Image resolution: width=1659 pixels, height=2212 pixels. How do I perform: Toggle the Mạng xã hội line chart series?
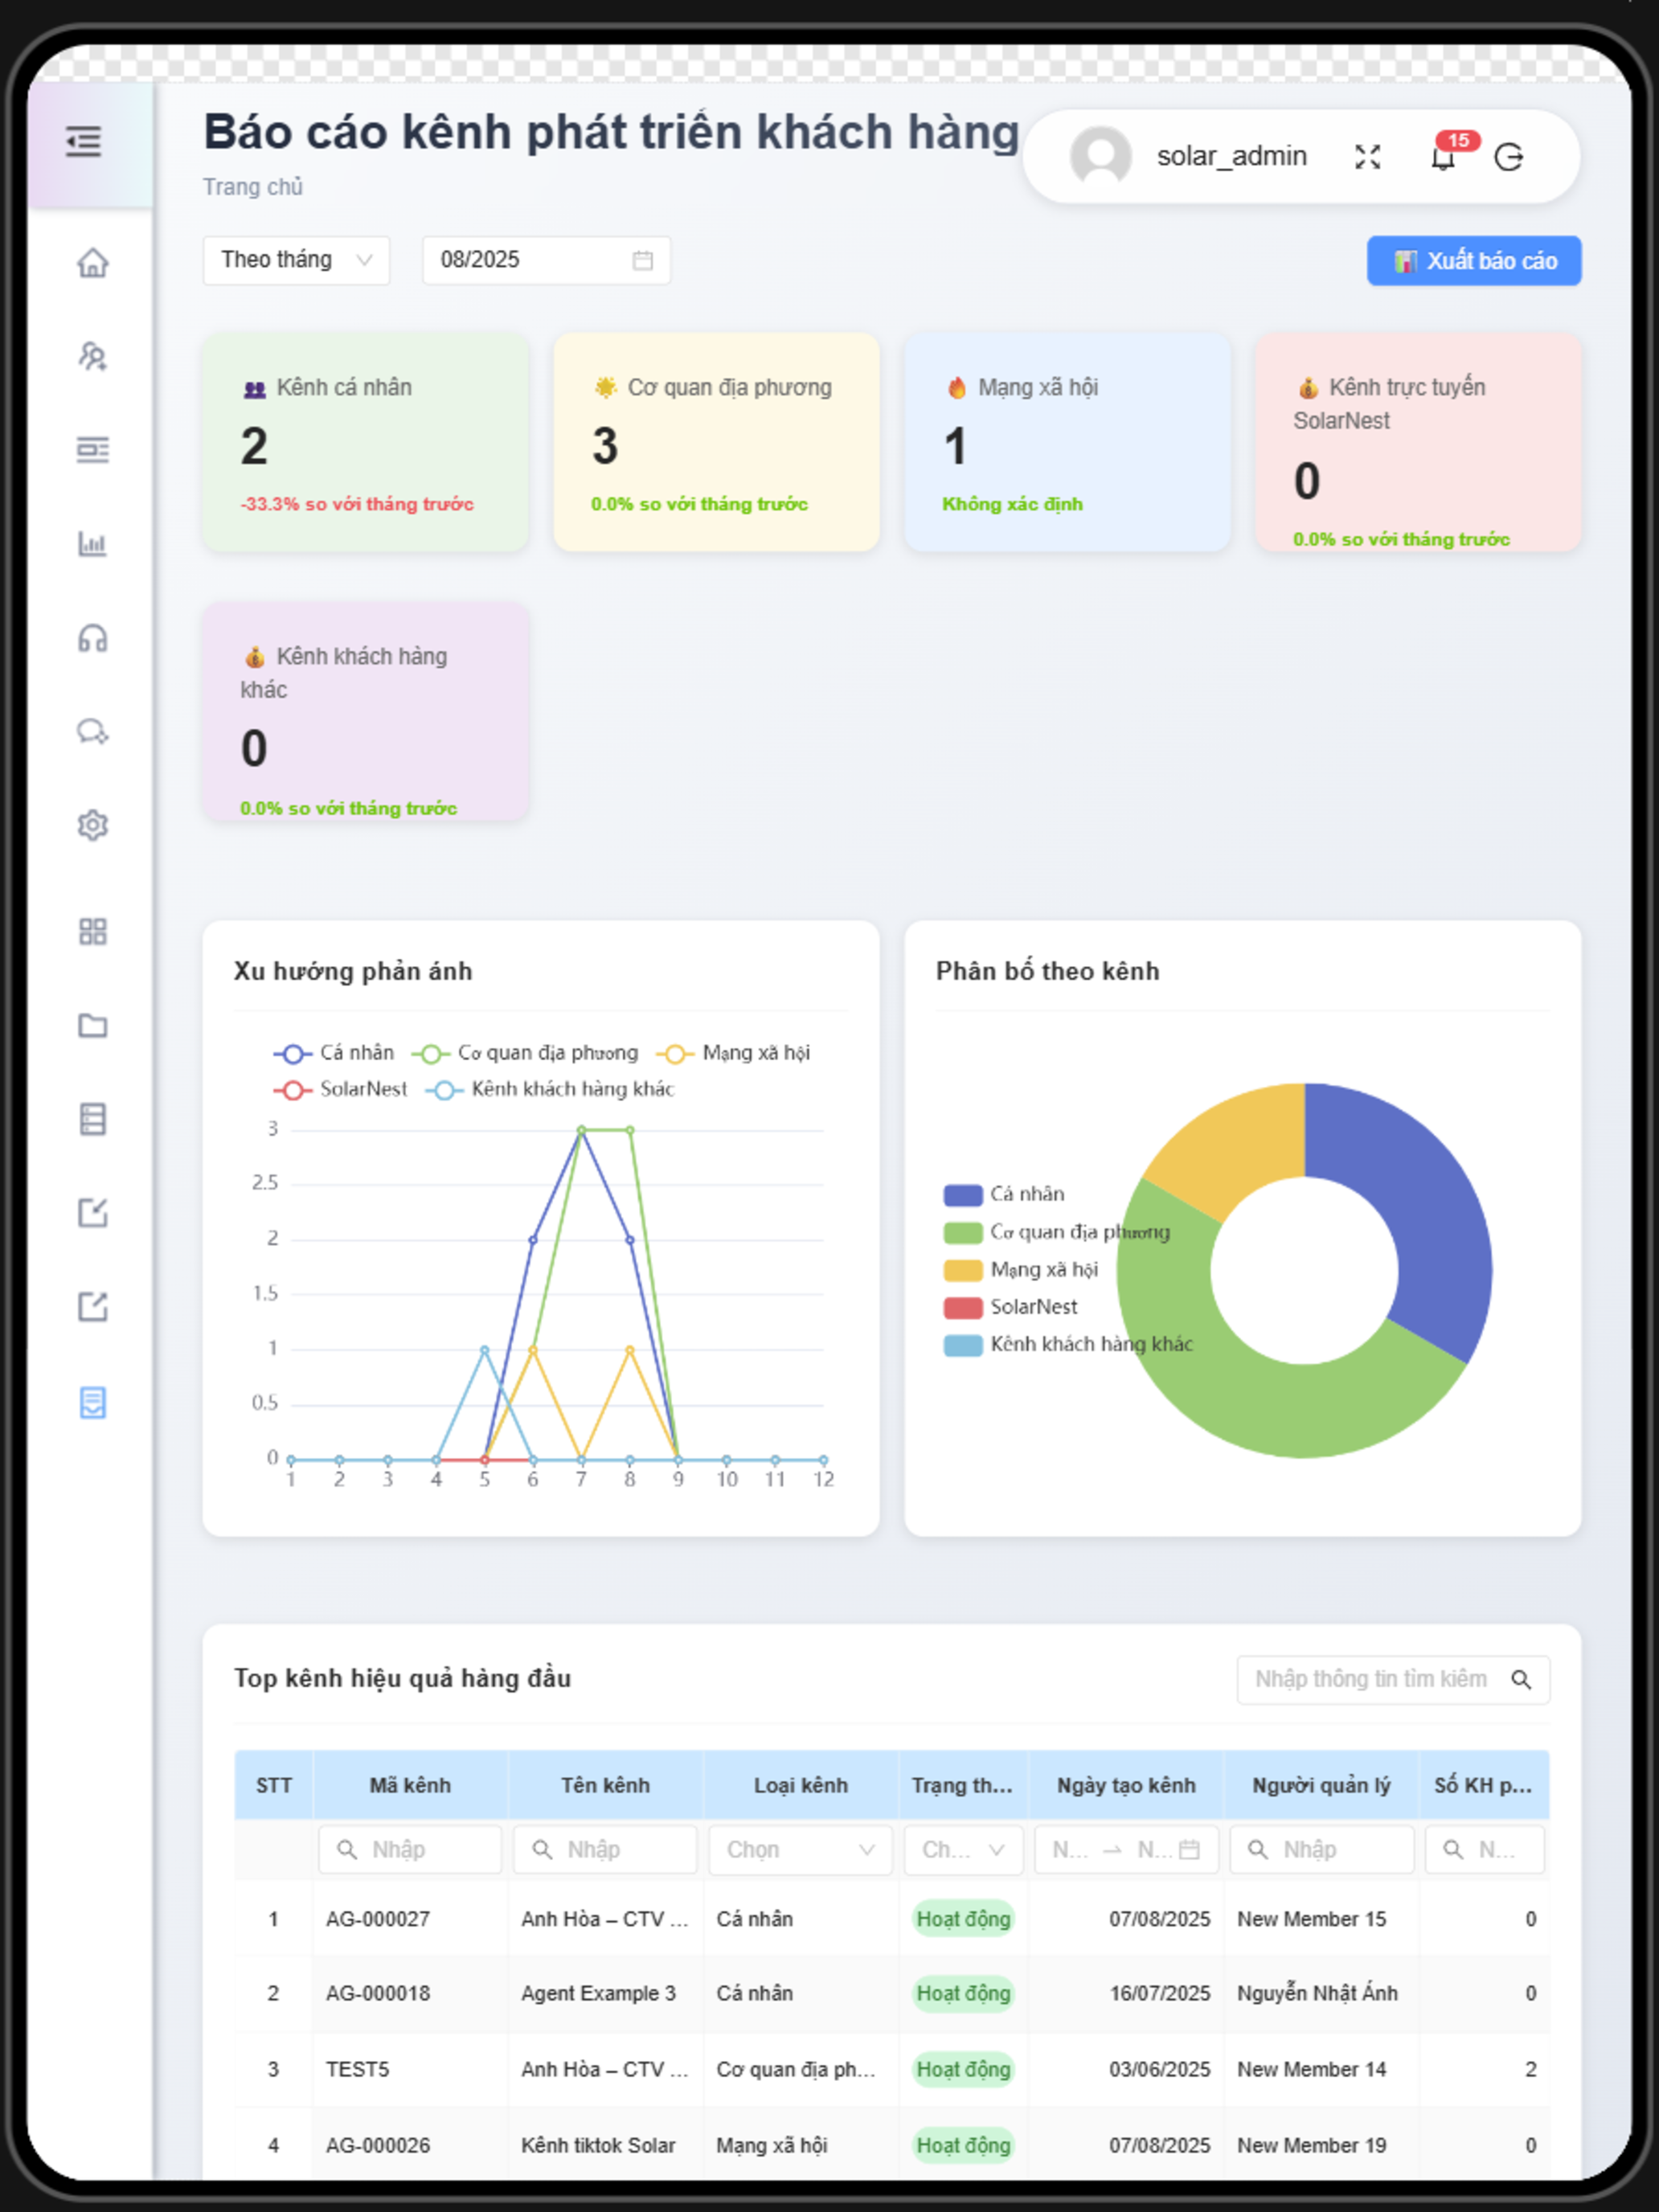coord(733,1053)
